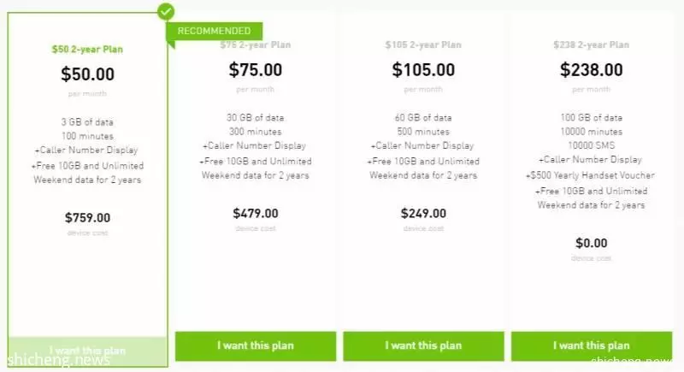This screenshot has width=684, height=372.
Task: Click the 10000 SMS feature line
Action: pyautogui.click(x=591, y=145)
